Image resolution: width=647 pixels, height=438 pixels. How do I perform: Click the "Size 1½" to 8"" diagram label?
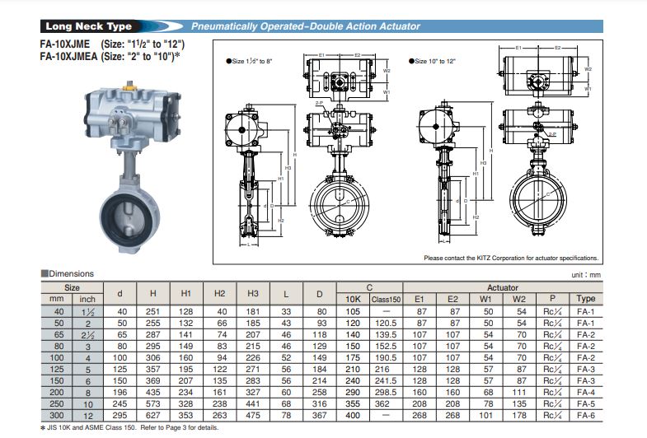coord(253,61)
